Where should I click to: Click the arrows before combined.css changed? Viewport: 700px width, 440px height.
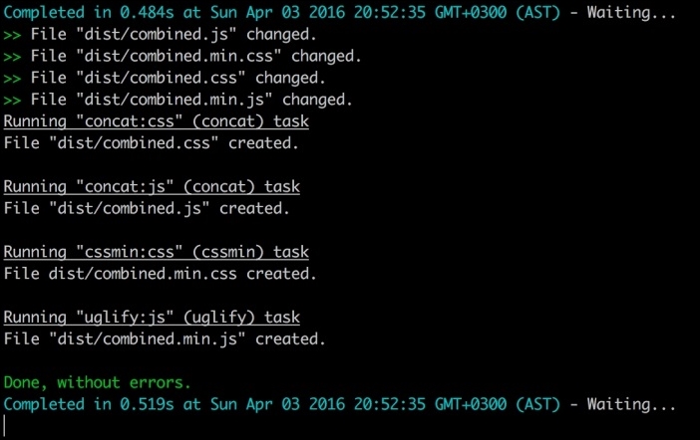(13, 79)
